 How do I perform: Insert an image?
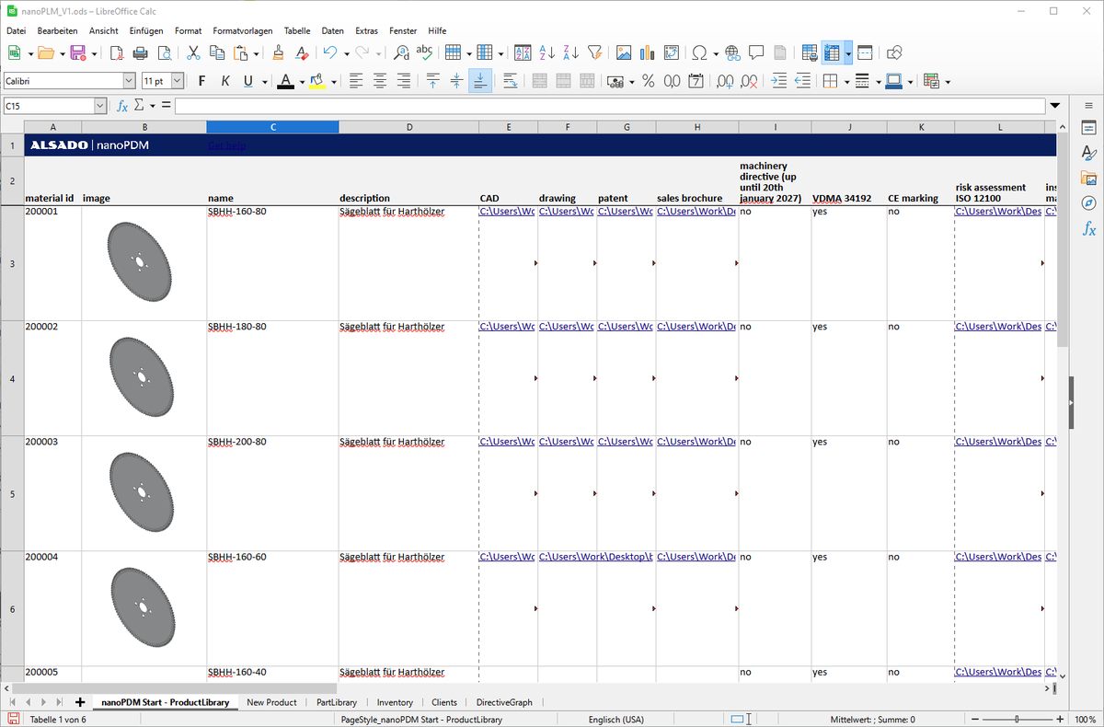[x=624, y=53]
